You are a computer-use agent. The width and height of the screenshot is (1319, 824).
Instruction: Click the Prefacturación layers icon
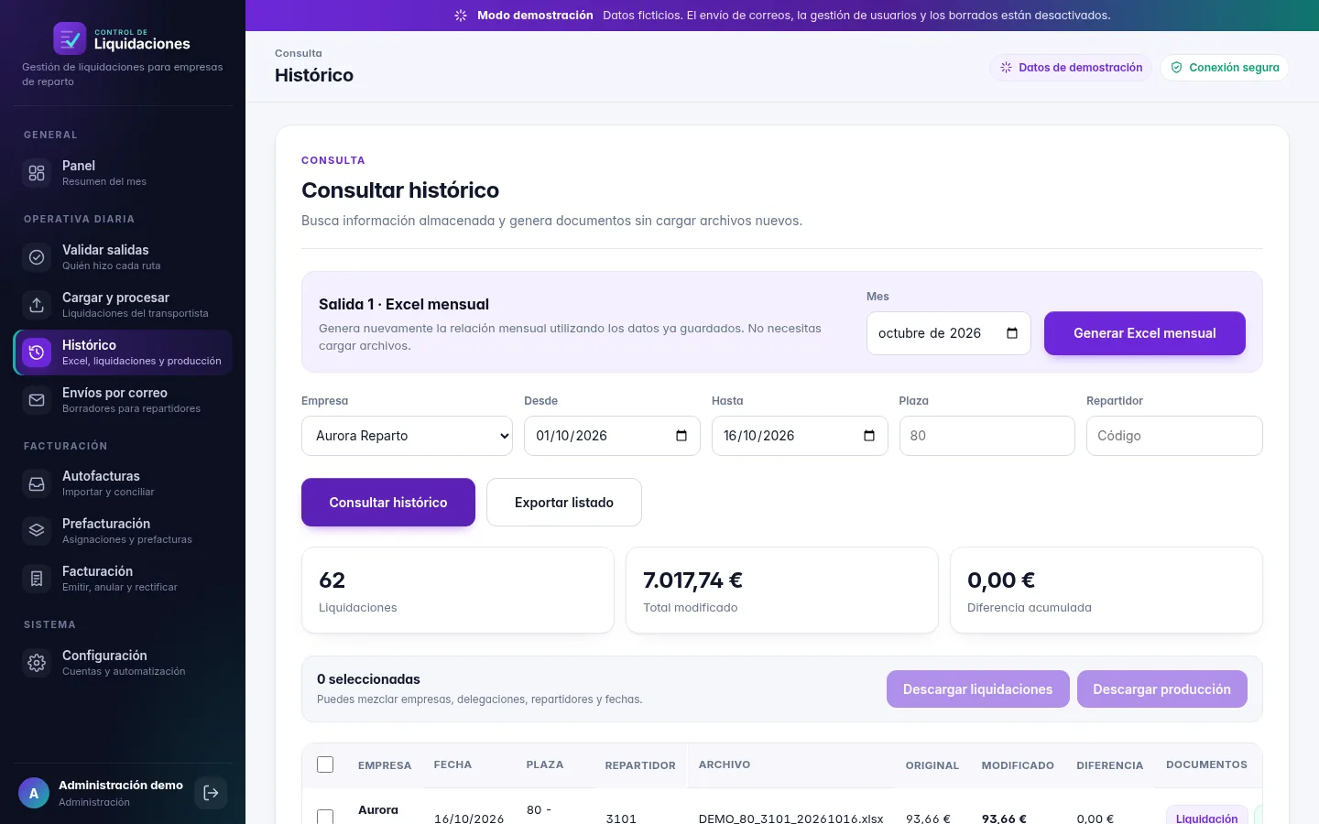tap(37, 531)
